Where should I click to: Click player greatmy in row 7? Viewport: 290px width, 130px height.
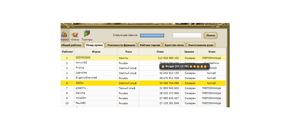click(81, 88)
